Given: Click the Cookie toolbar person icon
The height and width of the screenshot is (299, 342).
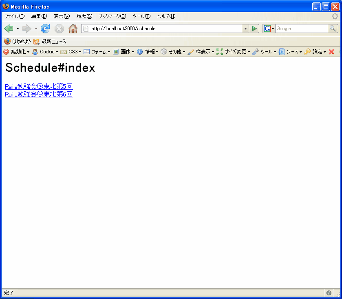Looking at the screenshot, I should coord(35,52).
